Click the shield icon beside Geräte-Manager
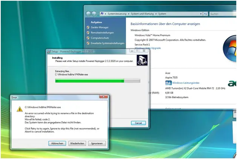This screenshot has width=237, height=159. (88, 27)
